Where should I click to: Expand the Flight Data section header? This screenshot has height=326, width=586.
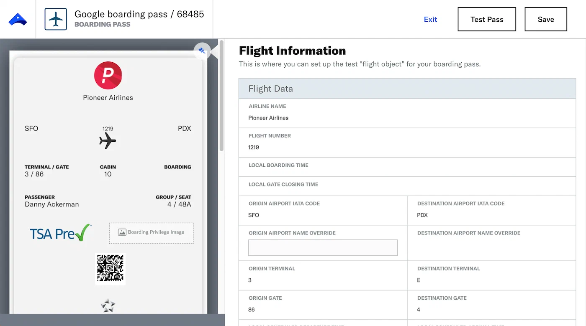click(x=407, y=89)
